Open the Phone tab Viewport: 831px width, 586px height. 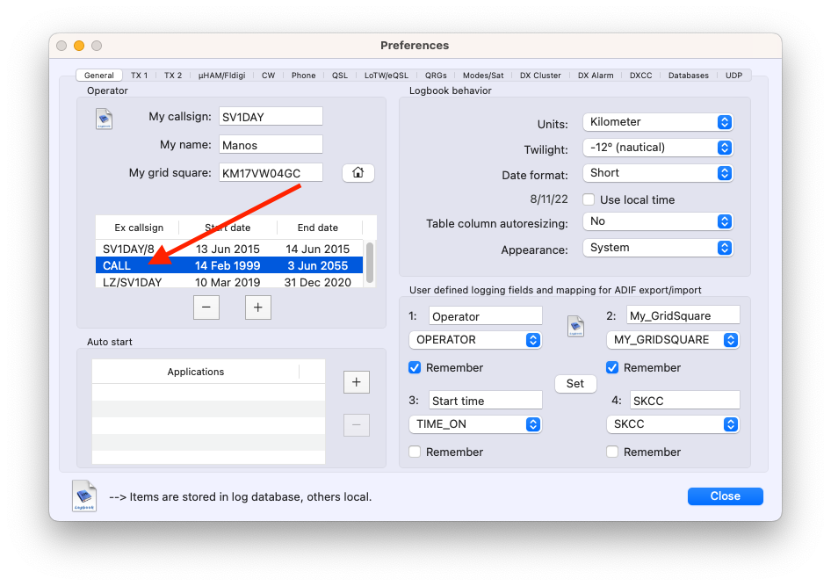[303, 76]
